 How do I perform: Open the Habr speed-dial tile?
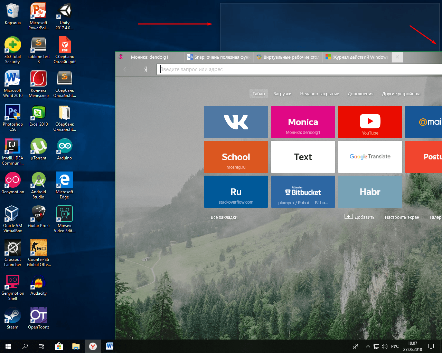[x=370, y=192]
